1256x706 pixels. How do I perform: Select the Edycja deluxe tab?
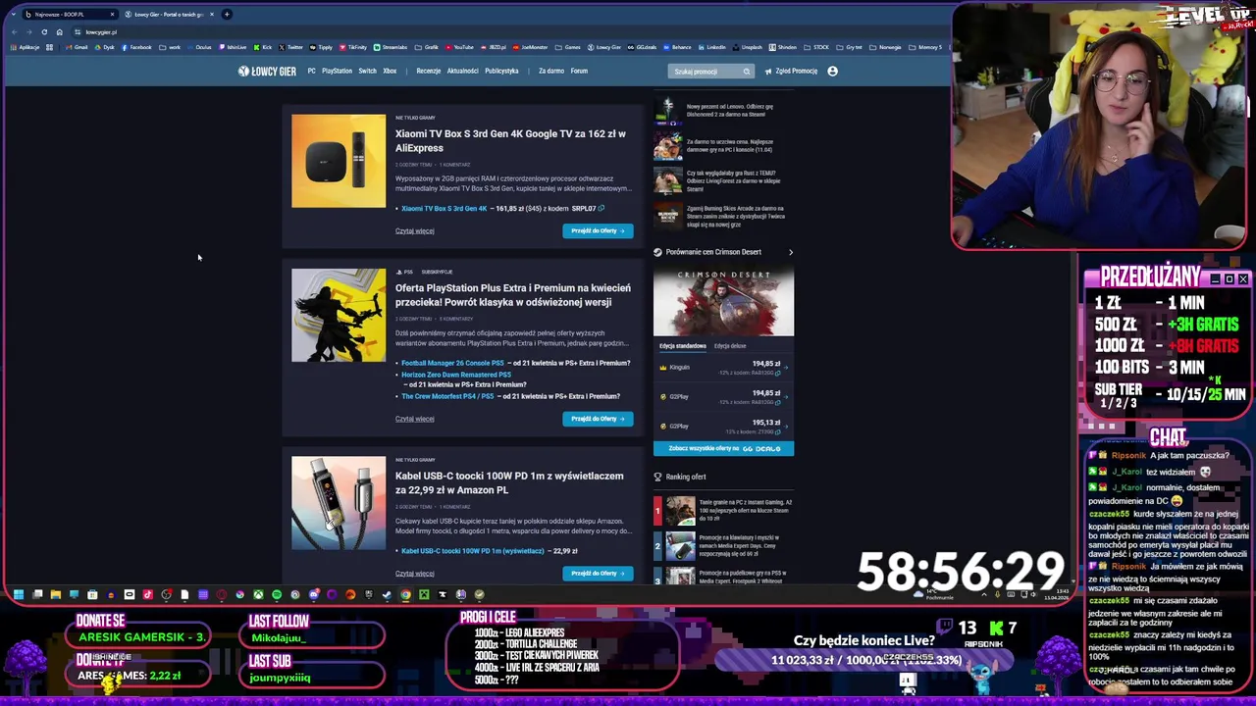[x=730, y=346]
